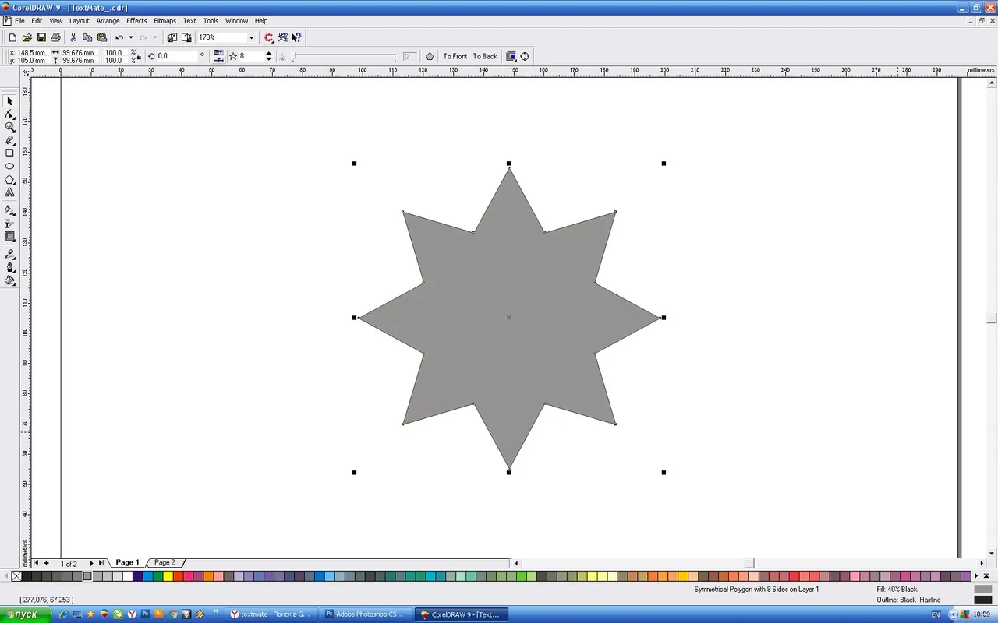Click the Import icon
The width and height of the screenshot is (998, 623).
pos(172,37)
